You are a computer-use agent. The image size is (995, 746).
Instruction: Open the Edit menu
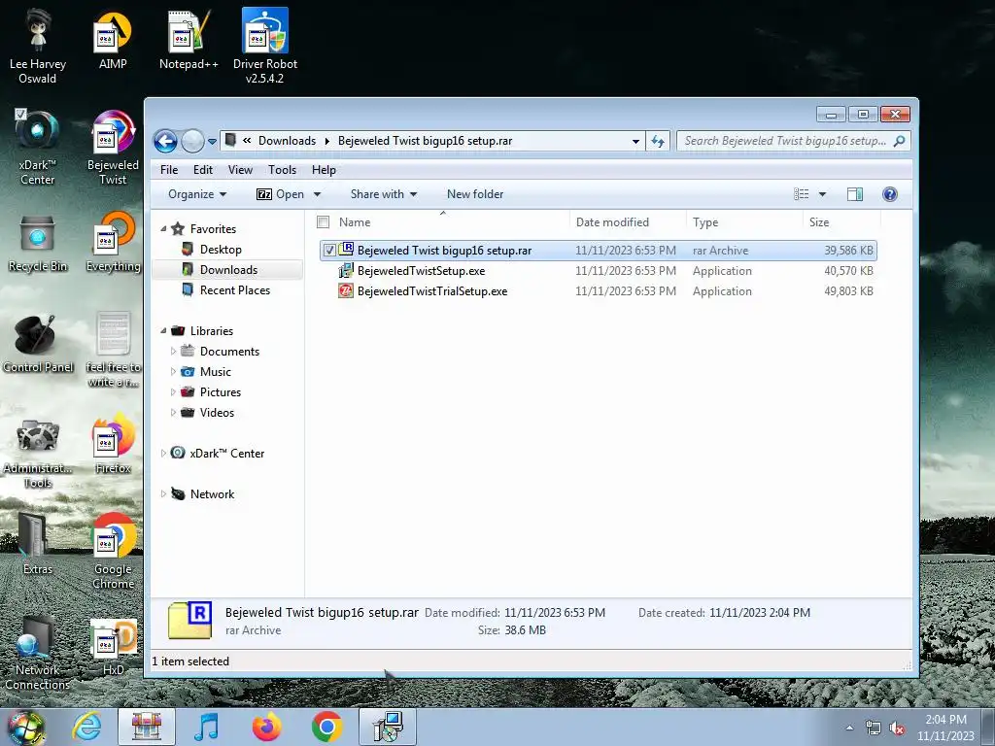click(x=203, y=170)
